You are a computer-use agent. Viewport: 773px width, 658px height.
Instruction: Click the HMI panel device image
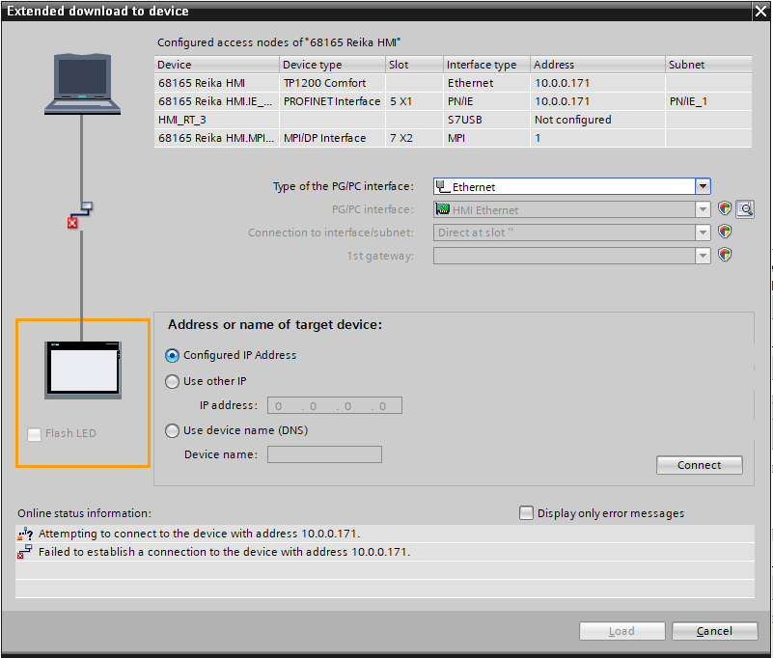(84, 369)
